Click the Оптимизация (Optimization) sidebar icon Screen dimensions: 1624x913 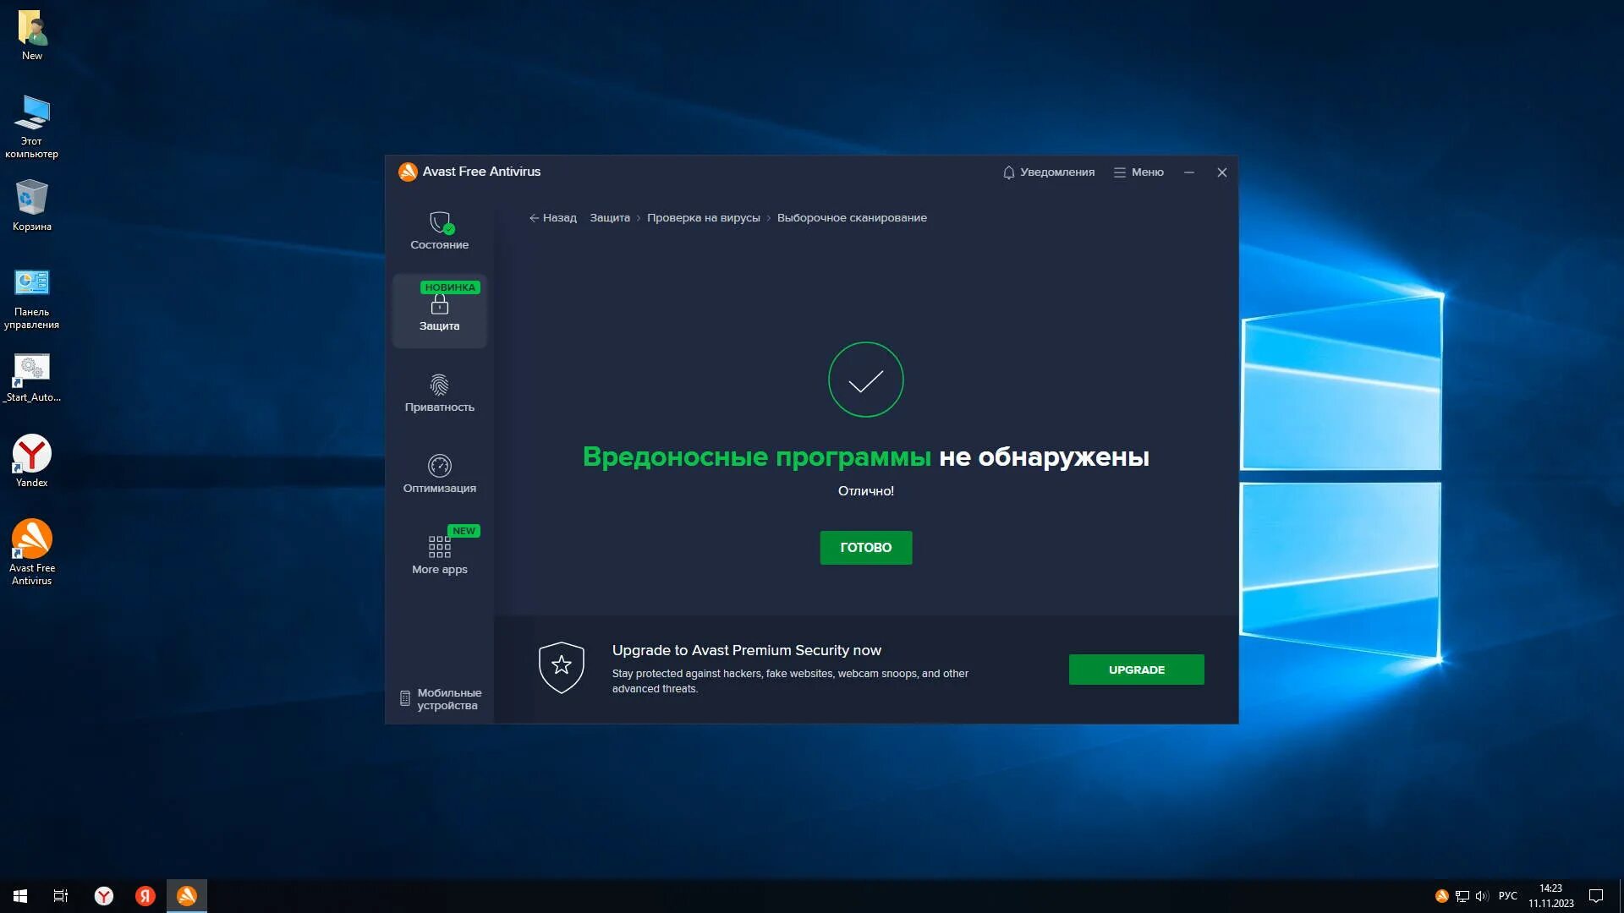pos(438,472)
